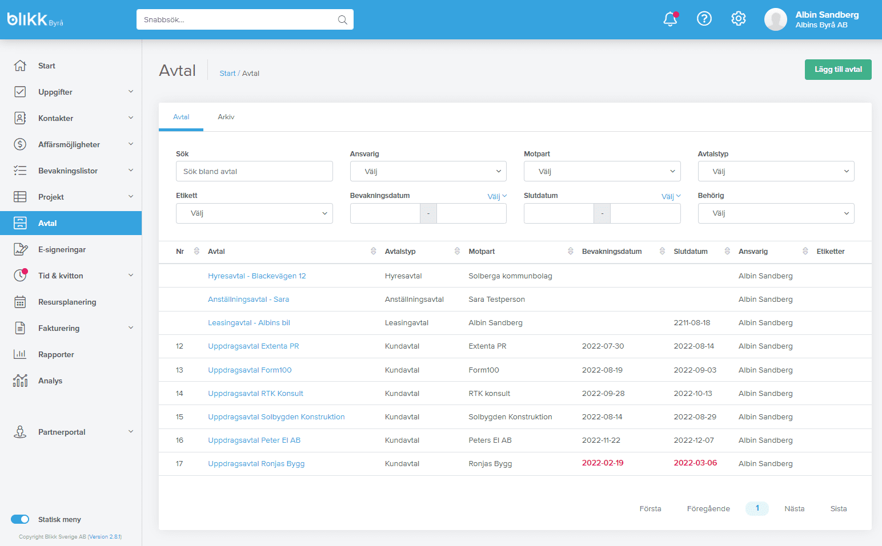This screenshot has height=546, width=882.
Task: Open settings gear icon in header
Action: (x=739, y=19)
